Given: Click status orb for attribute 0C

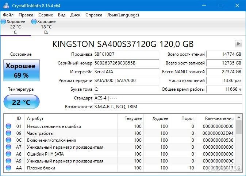Looking at the screenshot, I should [x=8, y=140].
